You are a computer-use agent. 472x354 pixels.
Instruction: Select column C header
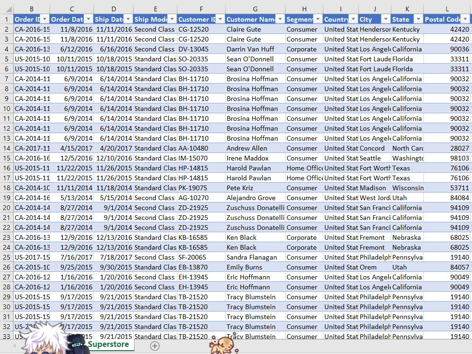point(72,9)
